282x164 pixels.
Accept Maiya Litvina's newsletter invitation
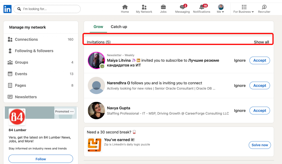259,60
